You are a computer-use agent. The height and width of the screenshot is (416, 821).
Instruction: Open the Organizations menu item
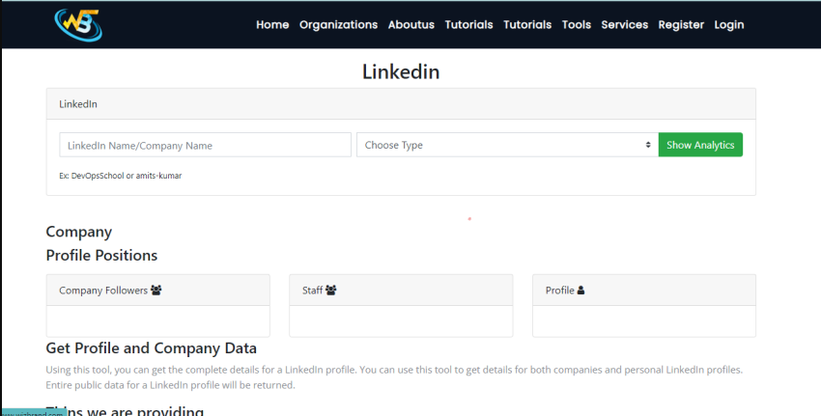(x=338, y=24)
